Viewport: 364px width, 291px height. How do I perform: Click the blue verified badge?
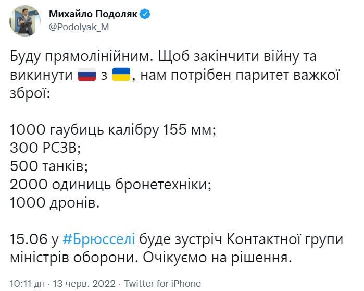coord(145,14)
